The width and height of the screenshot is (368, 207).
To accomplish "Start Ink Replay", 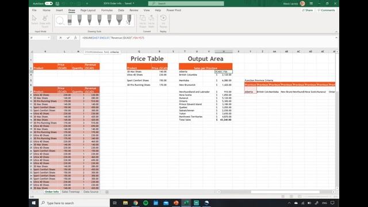I will [163, 21].
